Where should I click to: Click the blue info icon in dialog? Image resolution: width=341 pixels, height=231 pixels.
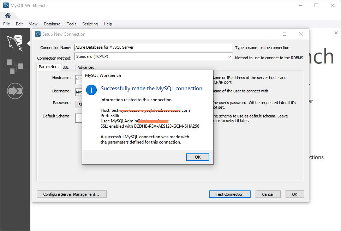coord(92,90)
